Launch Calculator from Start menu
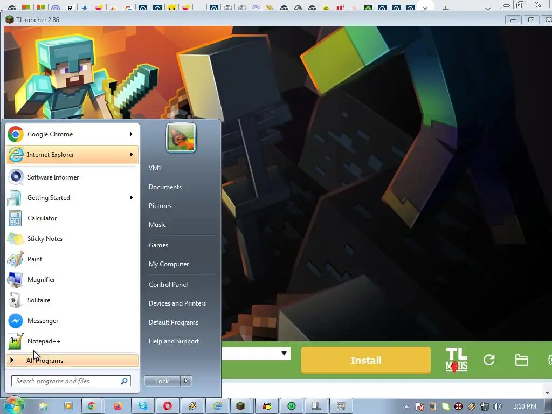 [x=72, y=218]
